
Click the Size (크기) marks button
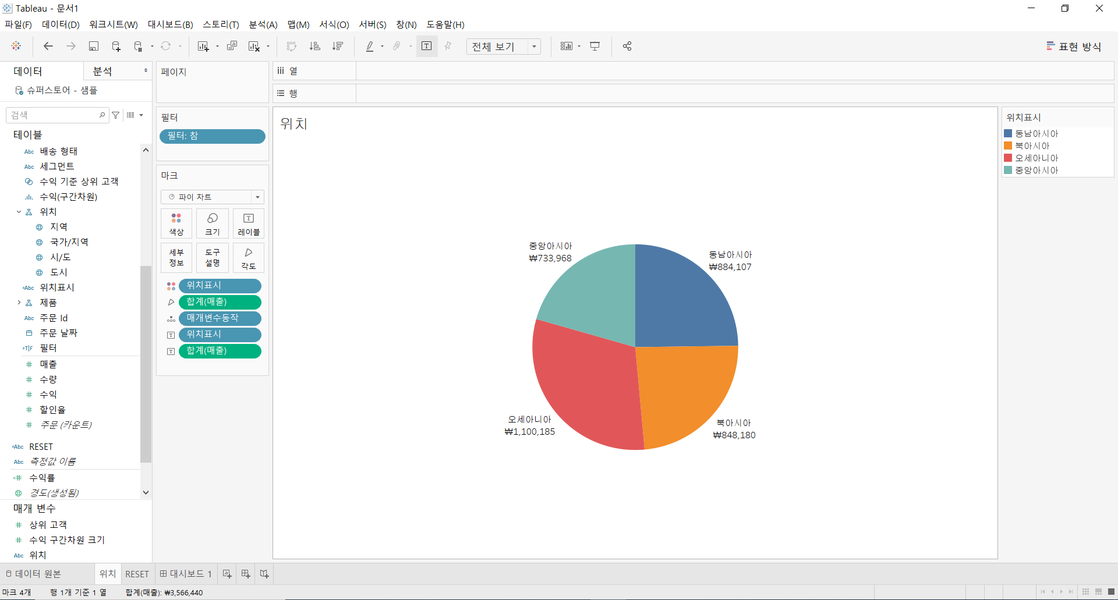213,223
